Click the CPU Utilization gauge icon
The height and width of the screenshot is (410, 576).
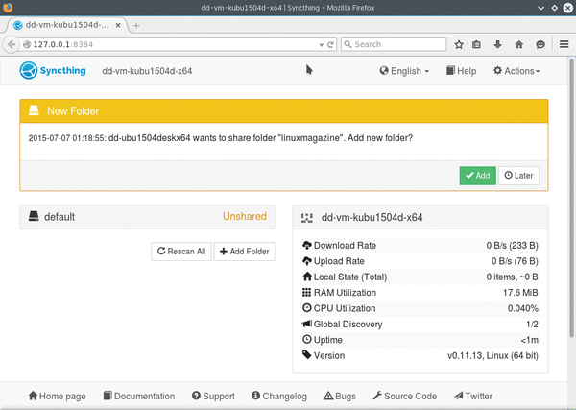pos(307,308)
